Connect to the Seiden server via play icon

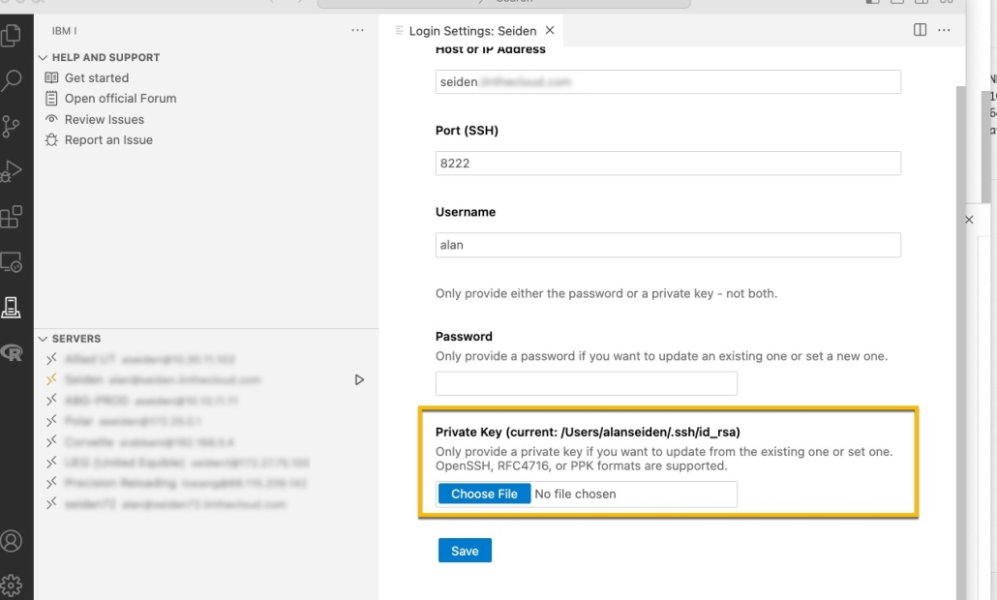click(359, 379)
